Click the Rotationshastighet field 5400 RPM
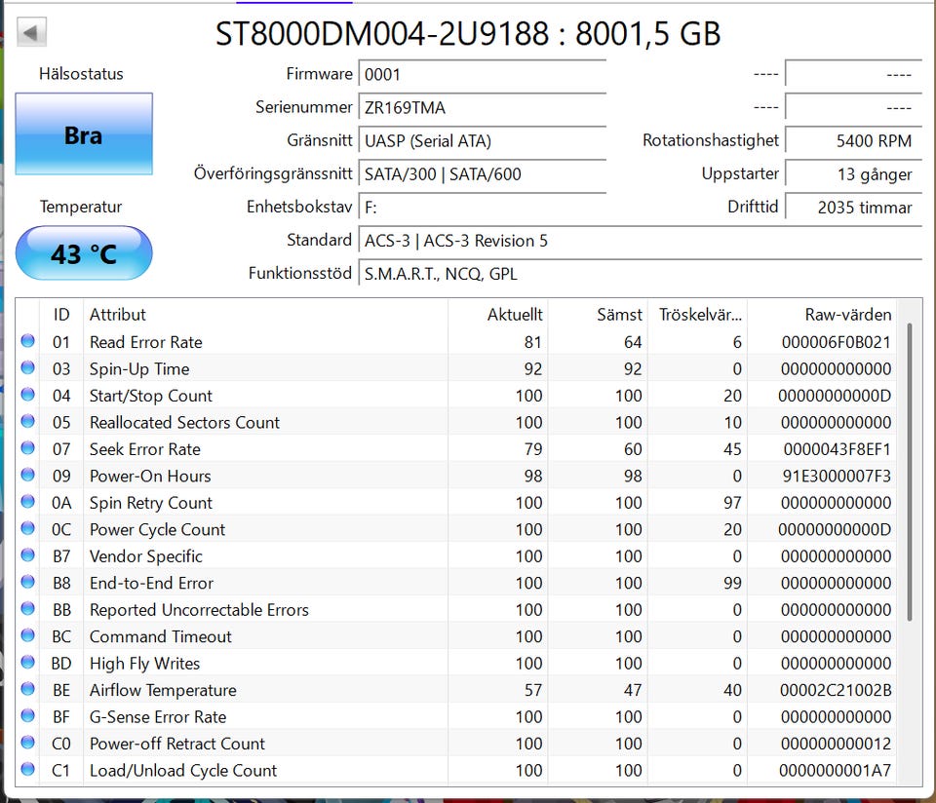 pos(852,140)
